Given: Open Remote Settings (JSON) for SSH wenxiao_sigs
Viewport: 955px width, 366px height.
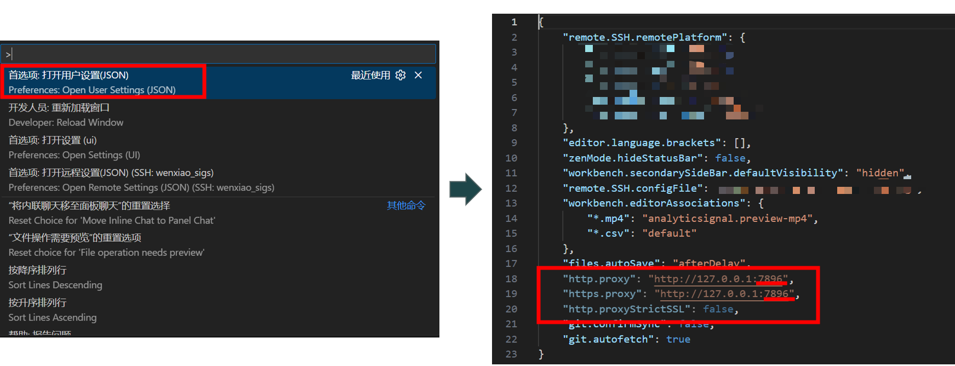Looking at the screenshot, I should click(141, 180).
